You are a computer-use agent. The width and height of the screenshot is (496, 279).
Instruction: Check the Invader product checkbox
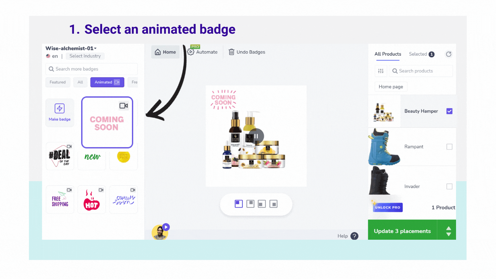[449, 186]
